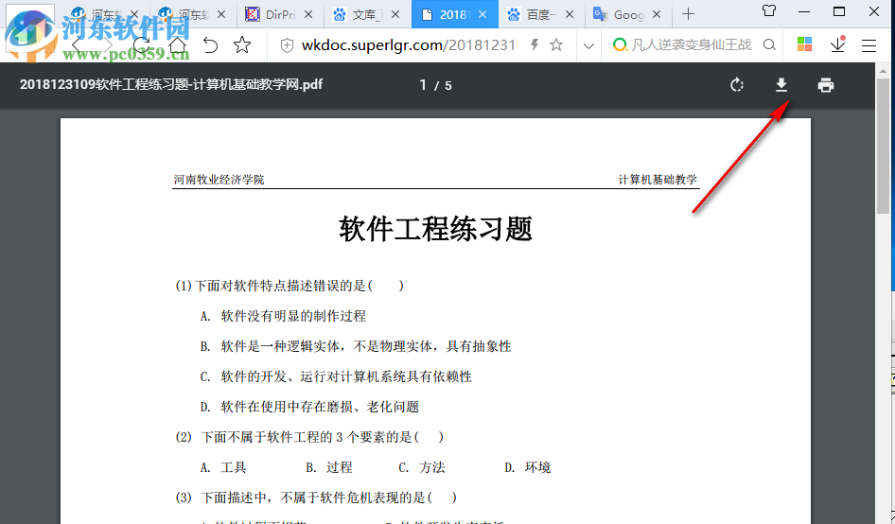Click the browser undo close-tab arrow
This screenshot has width=895, height=524.
point(210,45)
